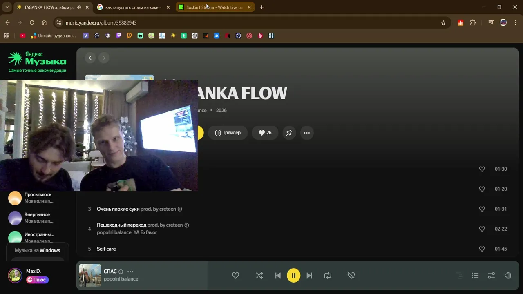The image size is (523, 294).
Task: Open the VK bookmark
Action: (x=217, y=36)
